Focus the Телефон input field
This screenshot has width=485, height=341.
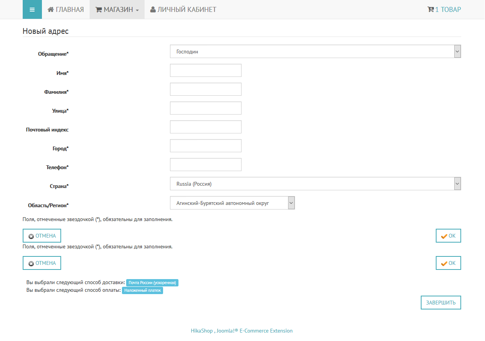click(x=205, y=165)
